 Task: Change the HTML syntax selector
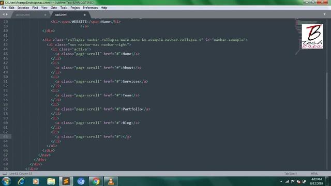[x=314, y=174]
